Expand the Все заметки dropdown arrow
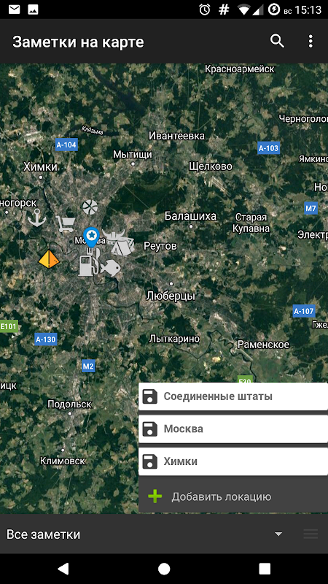 tap(278, 534)
